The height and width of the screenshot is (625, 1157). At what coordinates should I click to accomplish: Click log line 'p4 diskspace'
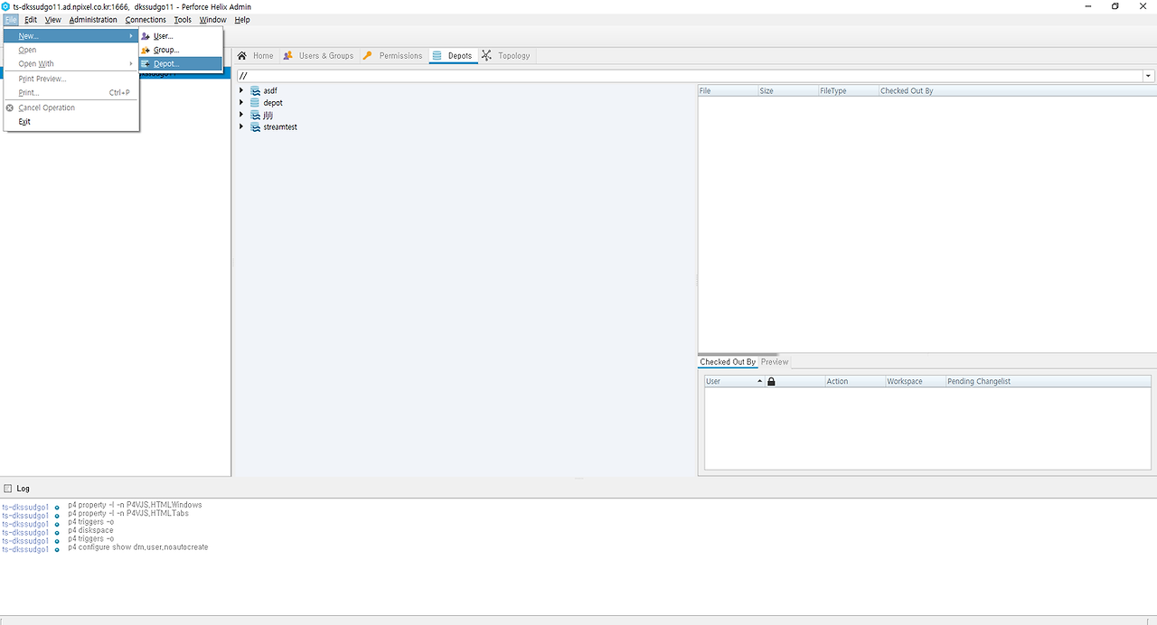click(x=90, y=531)
